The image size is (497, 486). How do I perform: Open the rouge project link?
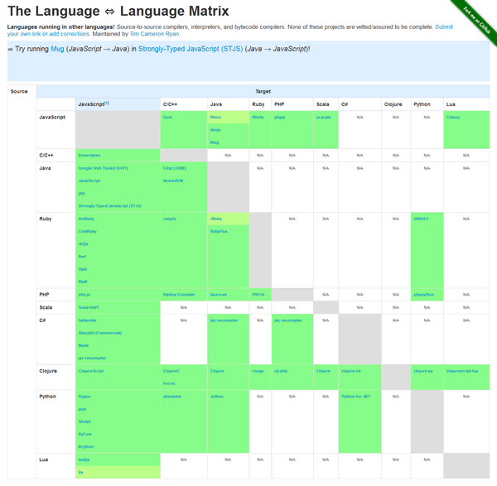point(258,371)
